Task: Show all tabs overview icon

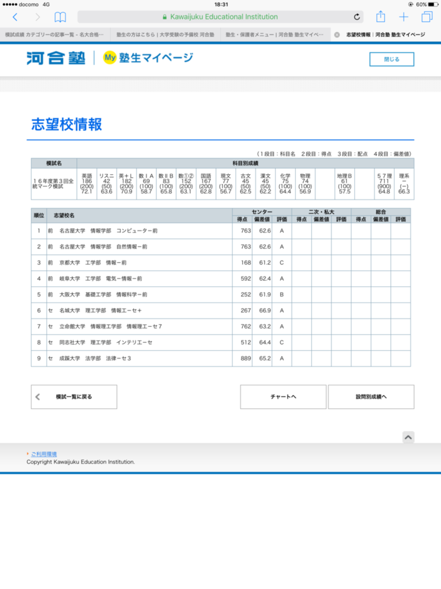Action: pos(427,17)
